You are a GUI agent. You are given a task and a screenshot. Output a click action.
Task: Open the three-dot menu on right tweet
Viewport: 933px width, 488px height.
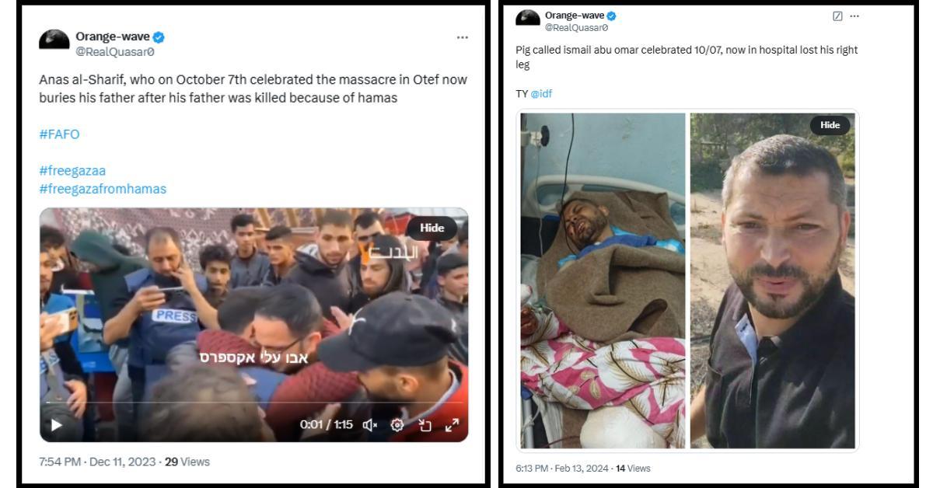point(854,16)
